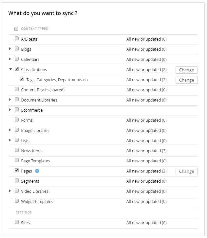Select the Widget templates checkbox

(x=17, y=201)
